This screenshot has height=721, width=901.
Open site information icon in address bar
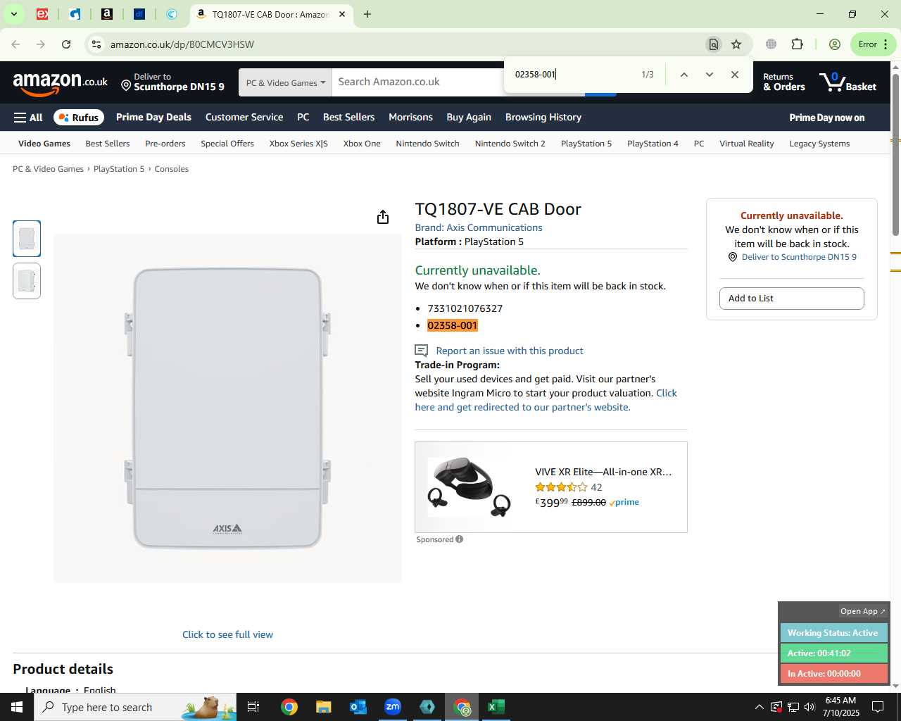click(x=96, y=44)
